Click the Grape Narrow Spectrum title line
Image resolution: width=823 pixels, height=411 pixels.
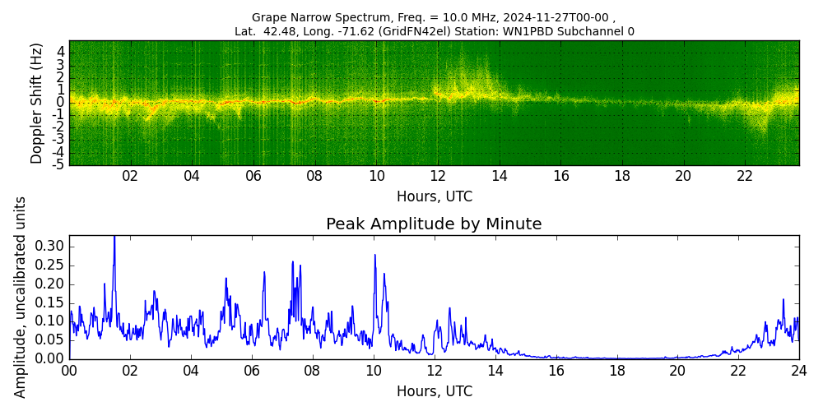(434, 17)
